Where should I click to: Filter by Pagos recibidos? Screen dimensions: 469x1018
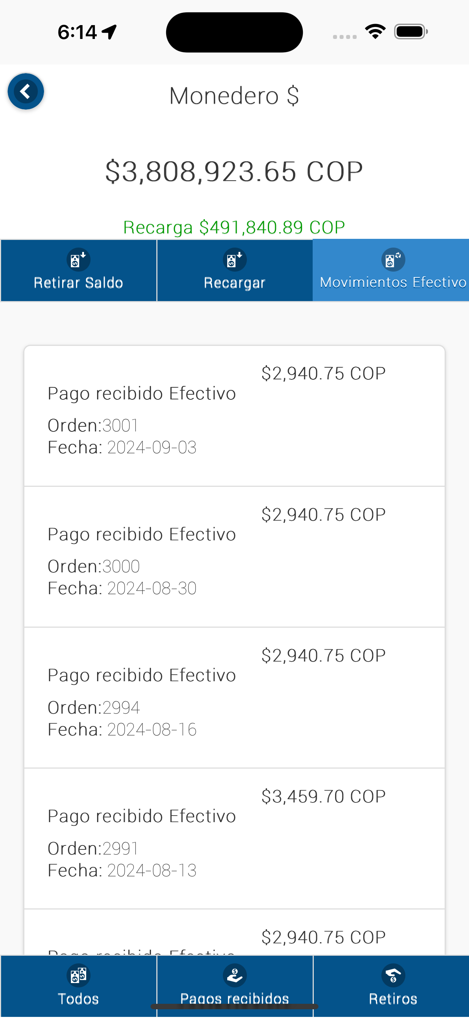tap(234, 998)
